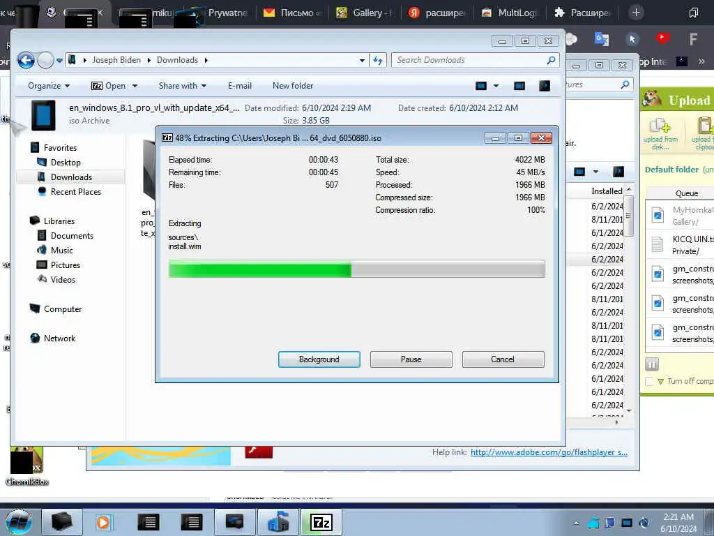Click Joseph Biden in address breadcrumb

pos(116,60)
